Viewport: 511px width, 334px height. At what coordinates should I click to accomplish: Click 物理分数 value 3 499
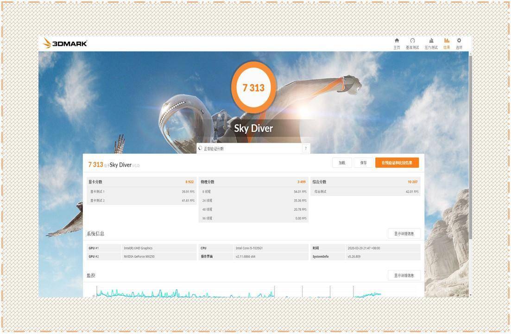302,182
